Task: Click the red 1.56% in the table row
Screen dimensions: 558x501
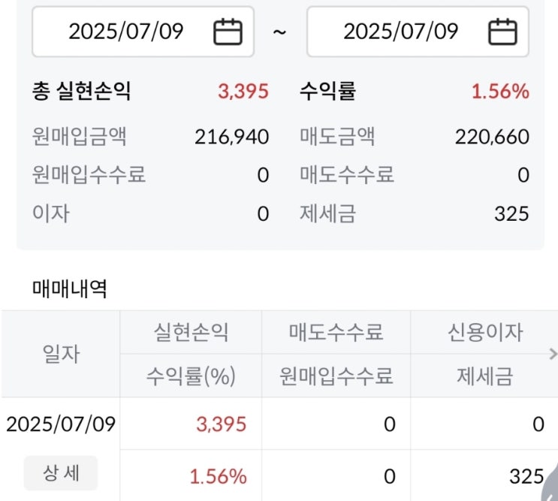Action: (x=219, y=476)
